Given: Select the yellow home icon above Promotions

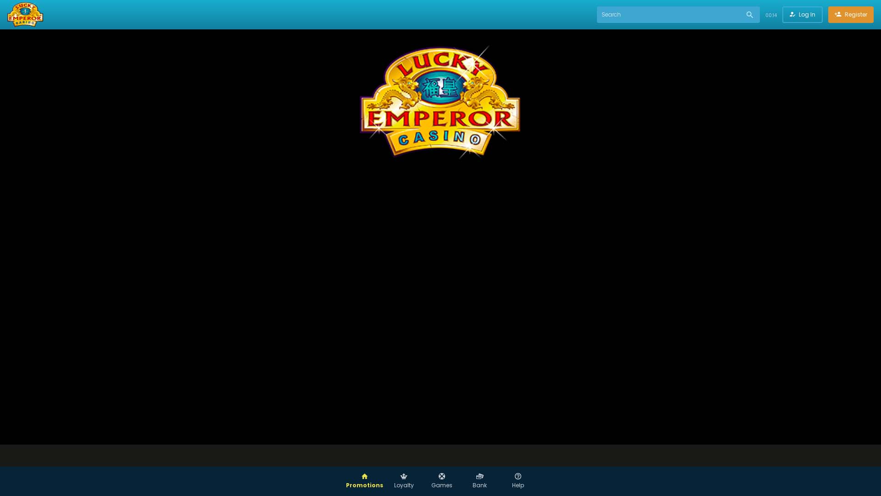Looking at the screenshot, I should click(x=364, y=476).
